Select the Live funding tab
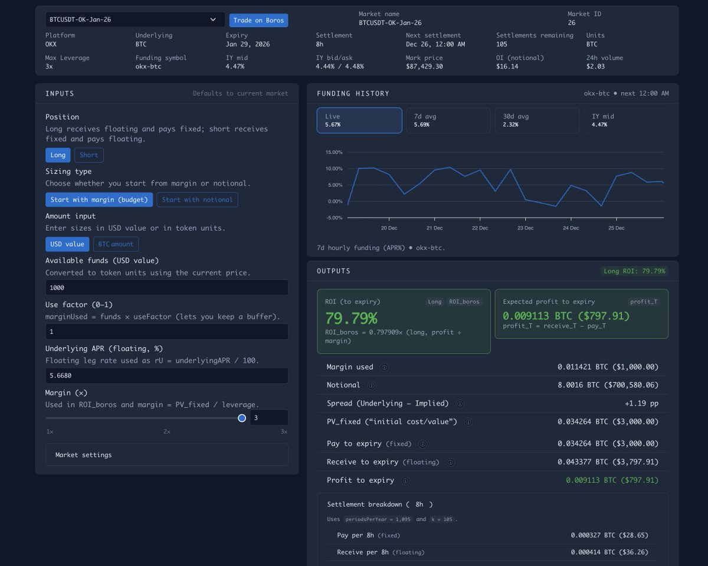The height and width of the screenshot is (566, 708). (x=359, y=120)
